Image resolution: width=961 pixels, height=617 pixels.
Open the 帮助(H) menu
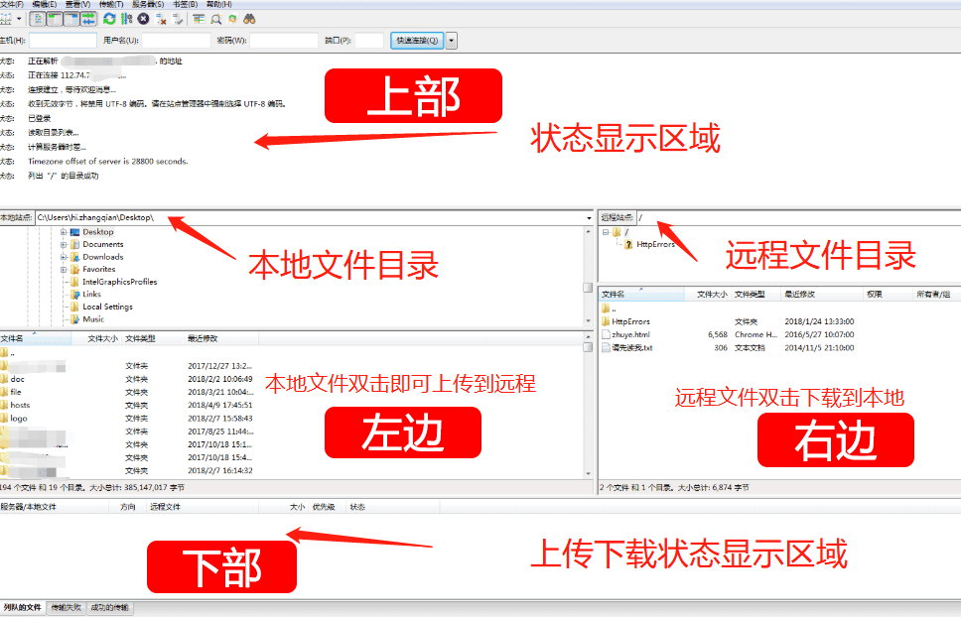(x=218, y=4)
